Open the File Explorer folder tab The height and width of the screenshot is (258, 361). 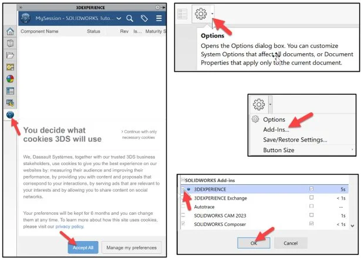pos(10,55)
